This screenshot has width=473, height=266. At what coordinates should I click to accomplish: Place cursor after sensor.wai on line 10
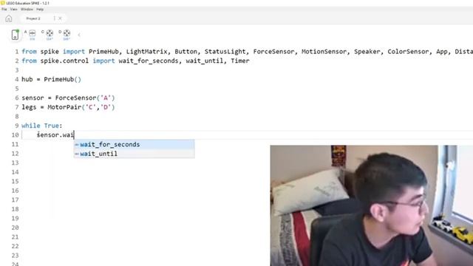[74, 134]
